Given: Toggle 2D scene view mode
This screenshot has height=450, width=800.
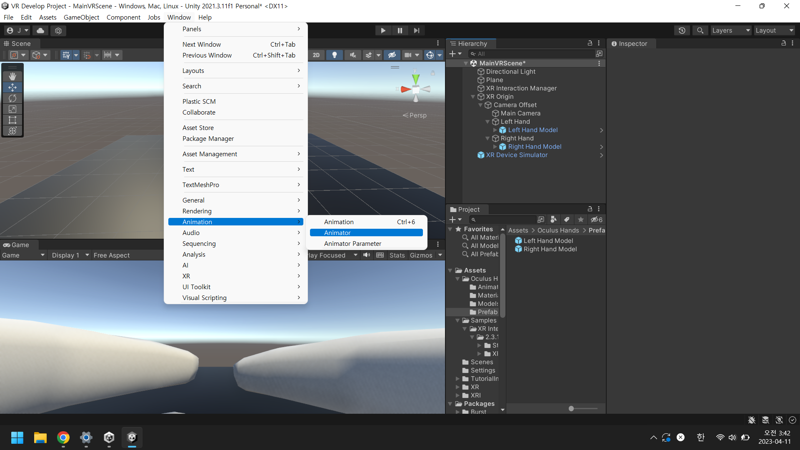Looking at the screenshot, I should [316, 55].
